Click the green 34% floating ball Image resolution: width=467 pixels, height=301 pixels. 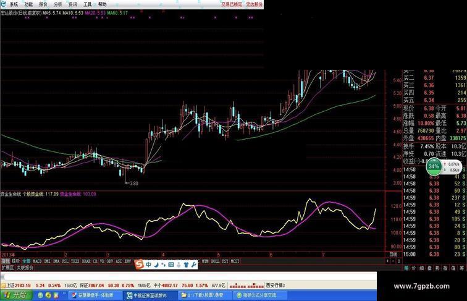click(x=434, y=167)
